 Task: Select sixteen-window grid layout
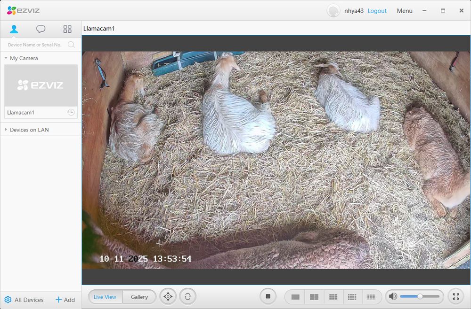pos(352,297)
